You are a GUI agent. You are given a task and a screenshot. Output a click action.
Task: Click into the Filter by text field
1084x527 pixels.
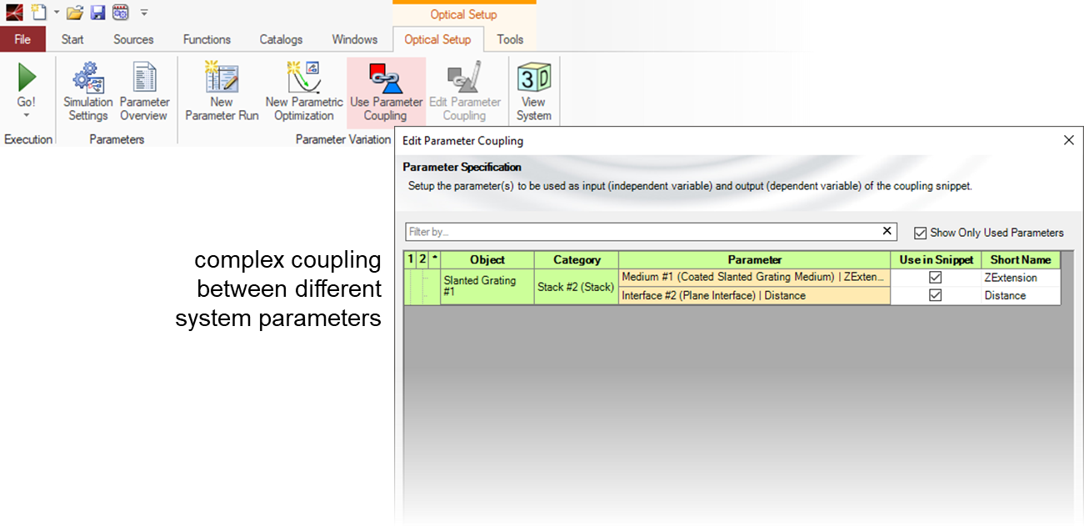pos(642,231)
